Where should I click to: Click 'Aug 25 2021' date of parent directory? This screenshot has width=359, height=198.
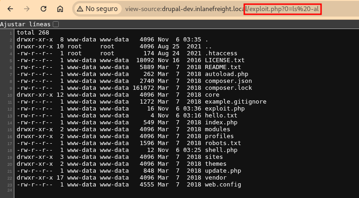click(179, 47)
